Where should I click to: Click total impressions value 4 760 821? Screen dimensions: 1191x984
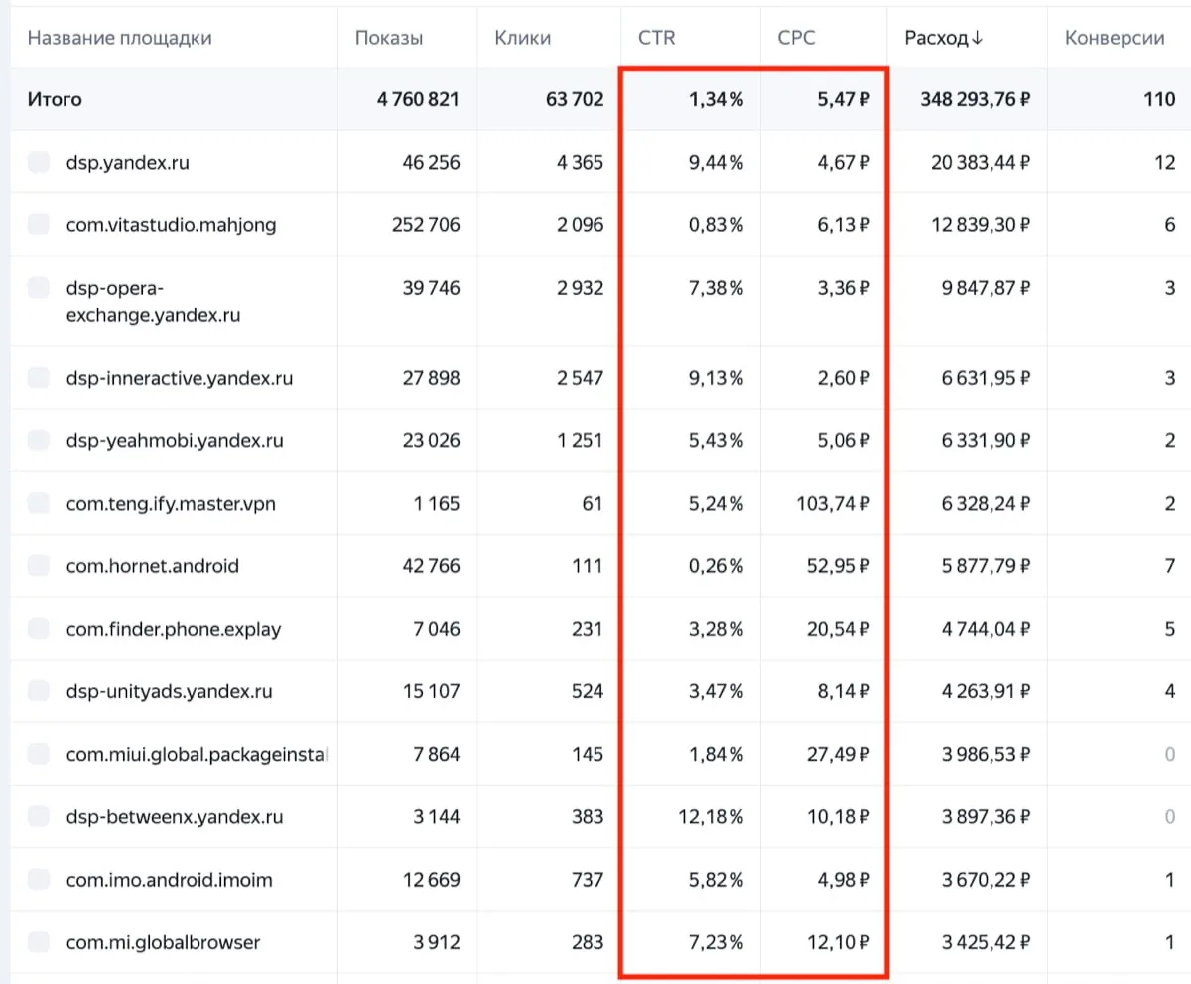(x=418, y=99)
